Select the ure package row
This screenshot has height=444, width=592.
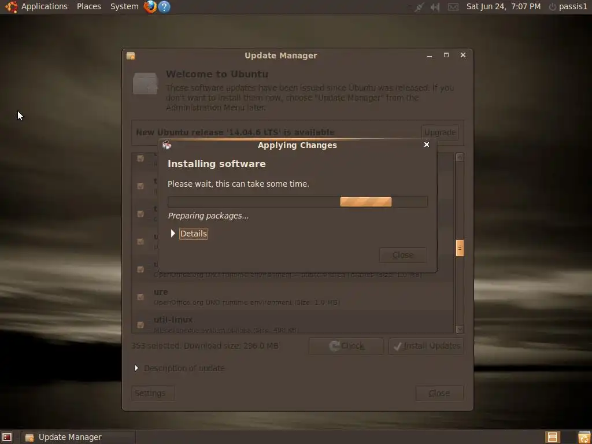(293, 297)
